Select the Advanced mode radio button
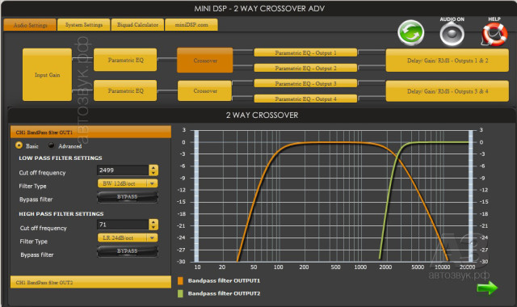This screenshot has height=307, width=517. (x=51, y=145)
